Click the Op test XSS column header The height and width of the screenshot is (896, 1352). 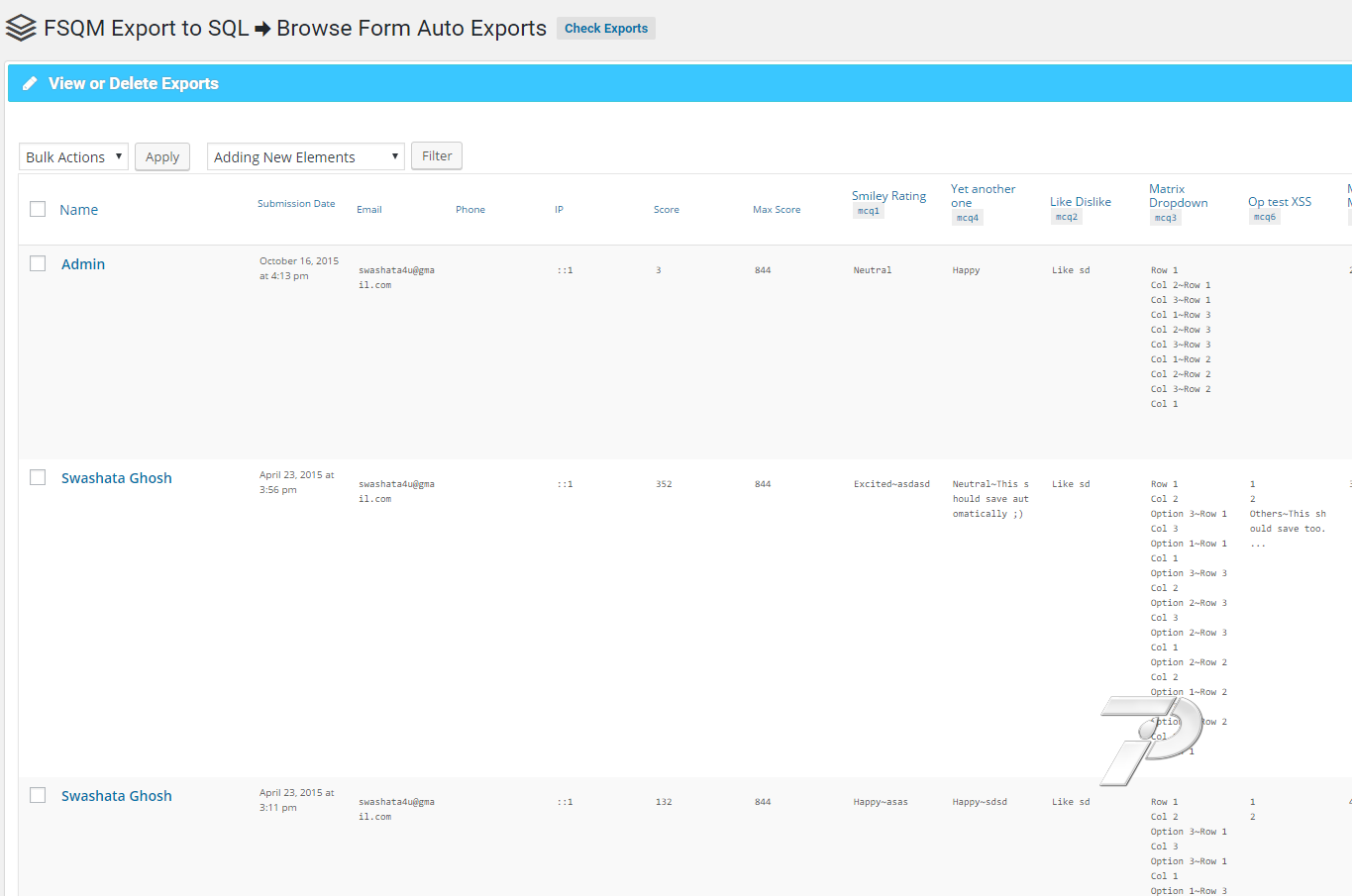click(1280, 202)
